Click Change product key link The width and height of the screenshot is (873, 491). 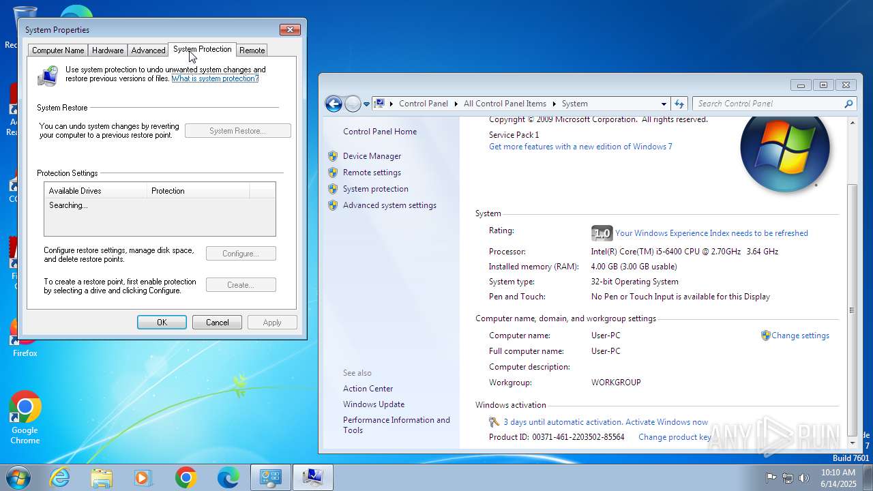[675, 437]
